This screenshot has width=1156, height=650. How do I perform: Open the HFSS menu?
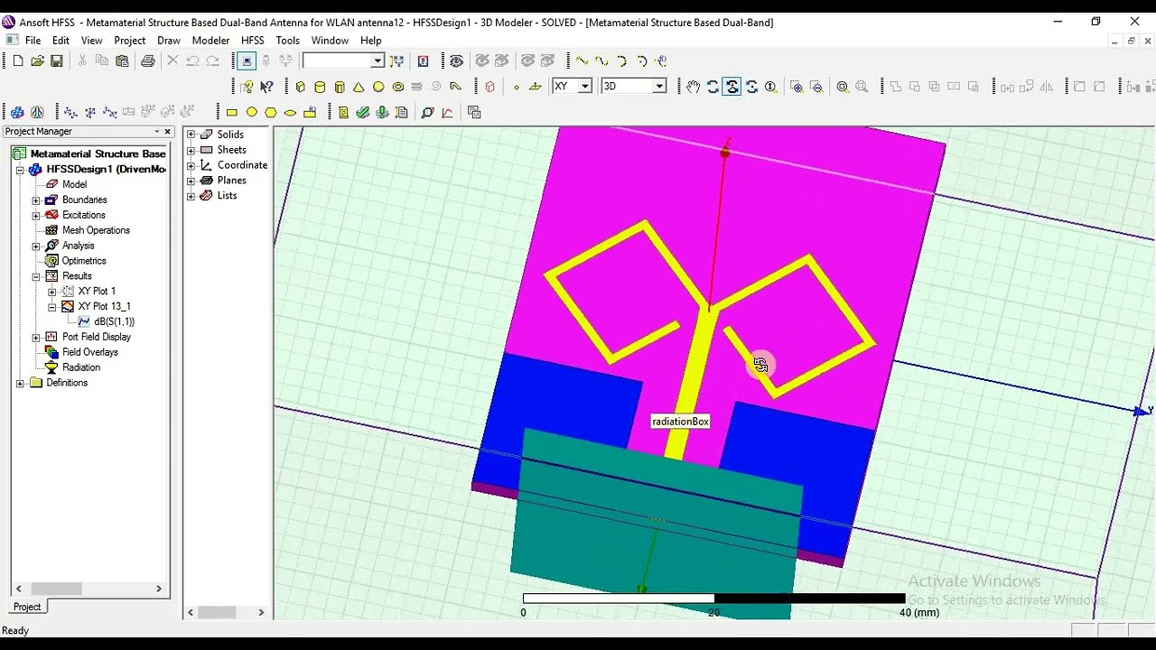(x=253, y=41)
